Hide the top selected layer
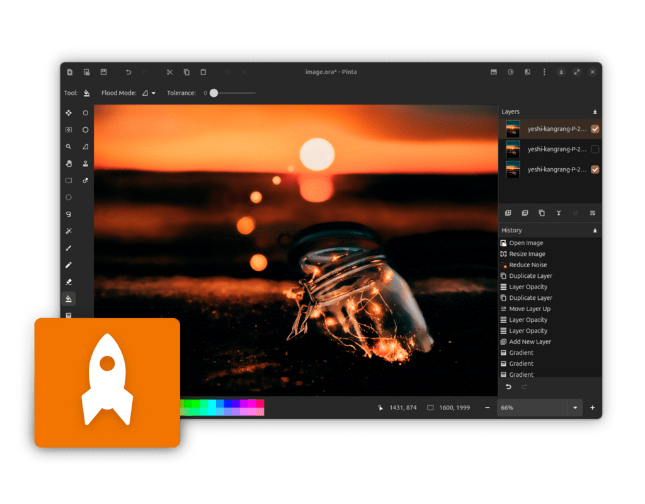The width and height of the screenshot is (645, 504). pos(595,129)
